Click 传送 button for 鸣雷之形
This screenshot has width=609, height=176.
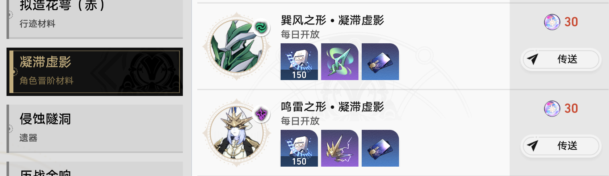click(x=561, y=146)
